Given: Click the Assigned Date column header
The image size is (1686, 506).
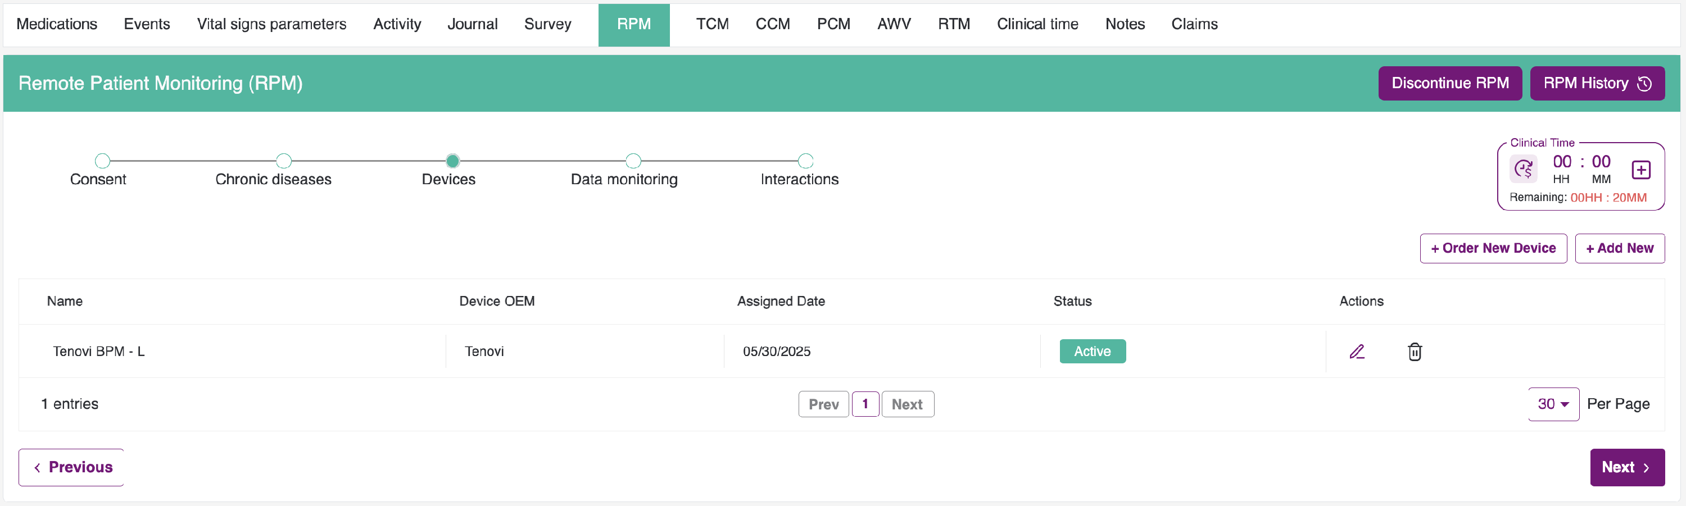Looking at the screenshot, I should tap(781, 302).
